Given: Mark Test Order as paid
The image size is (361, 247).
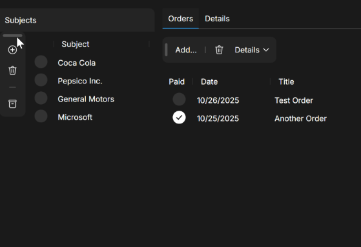Looking at the screenshot, I should [x=179, y=100].
